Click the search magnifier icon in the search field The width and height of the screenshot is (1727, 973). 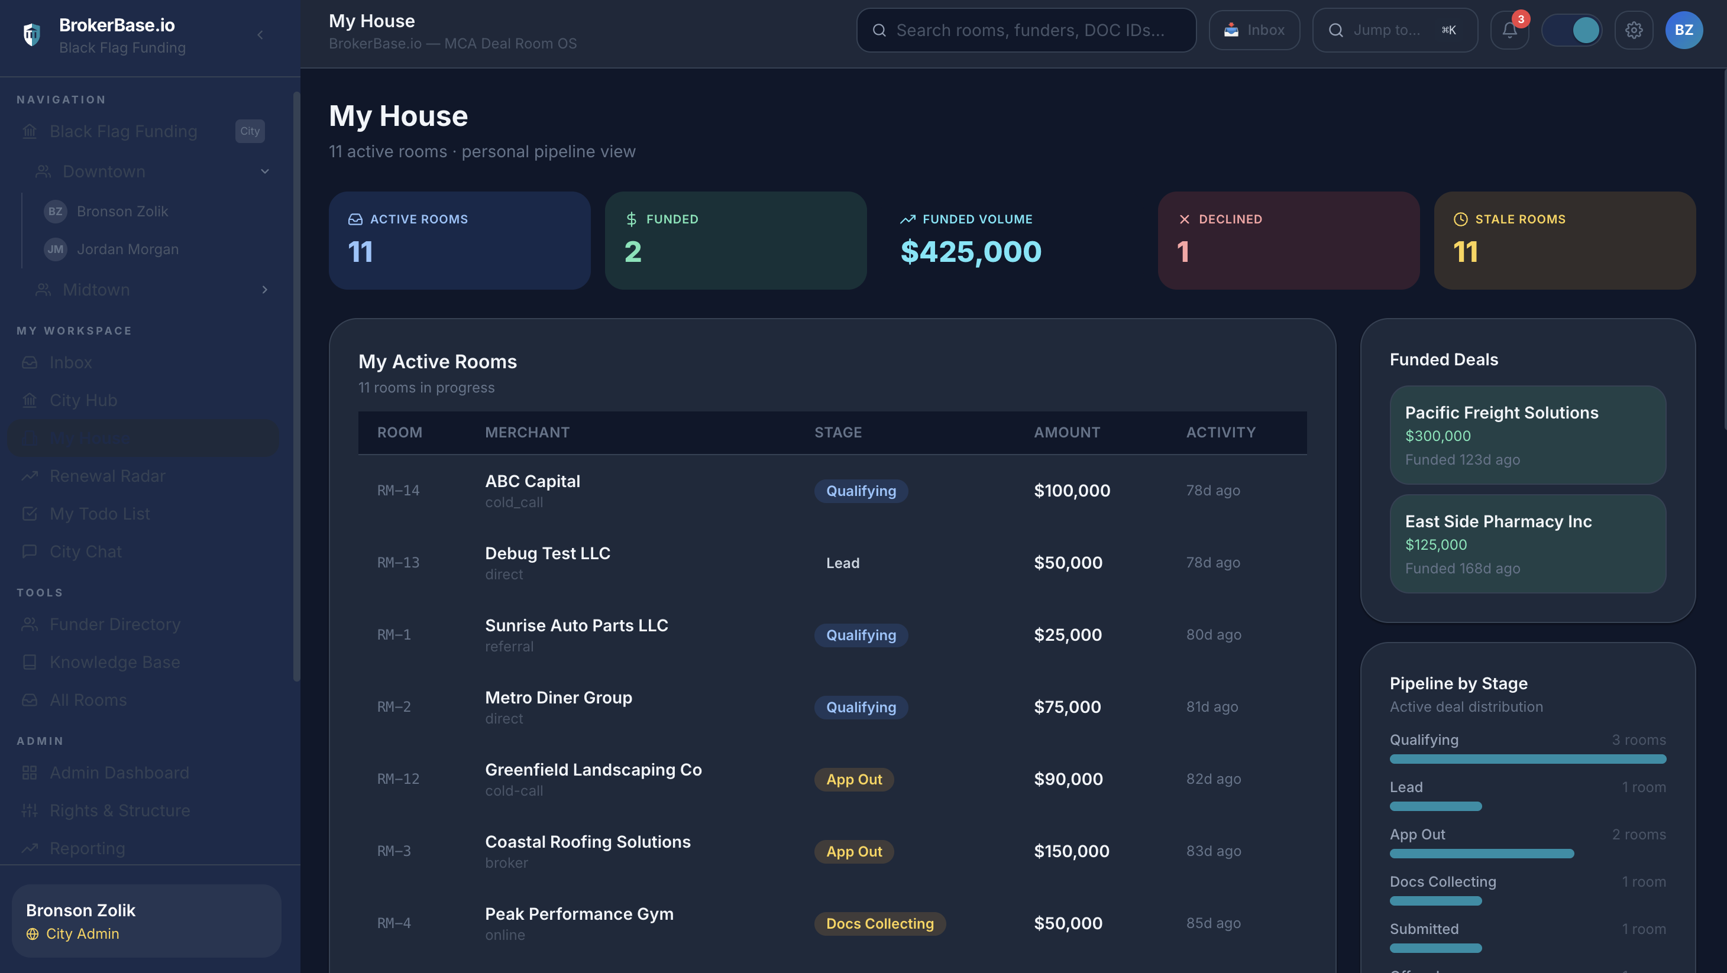point(879,30)
